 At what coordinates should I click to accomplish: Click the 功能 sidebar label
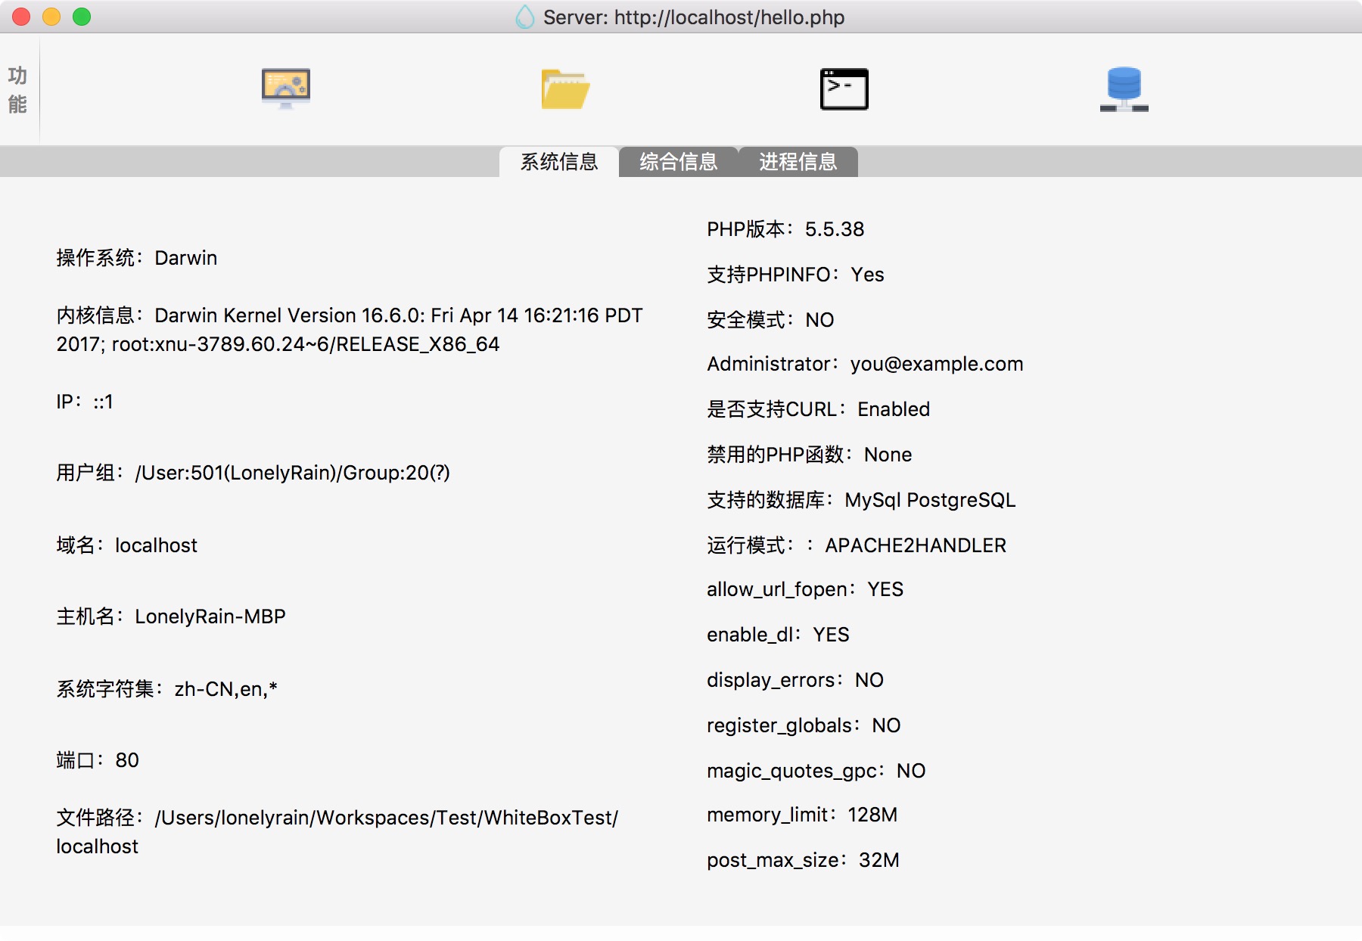tap(17, 90)
